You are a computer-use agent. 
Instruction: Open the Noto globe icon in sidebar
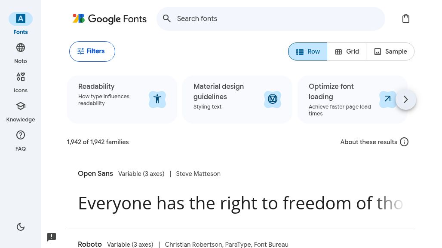(x=21, y=48)
